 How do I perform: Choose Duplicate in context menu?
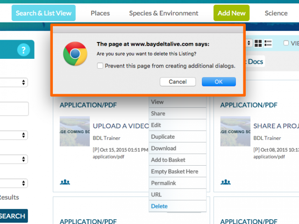tap(178, 137)
